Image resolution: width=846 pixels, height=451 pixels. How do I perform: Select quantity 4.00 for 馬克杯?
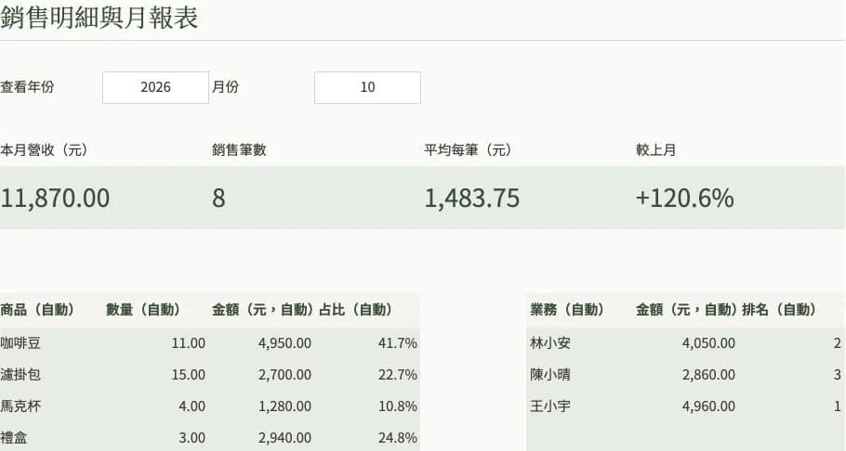coord(192,406)
